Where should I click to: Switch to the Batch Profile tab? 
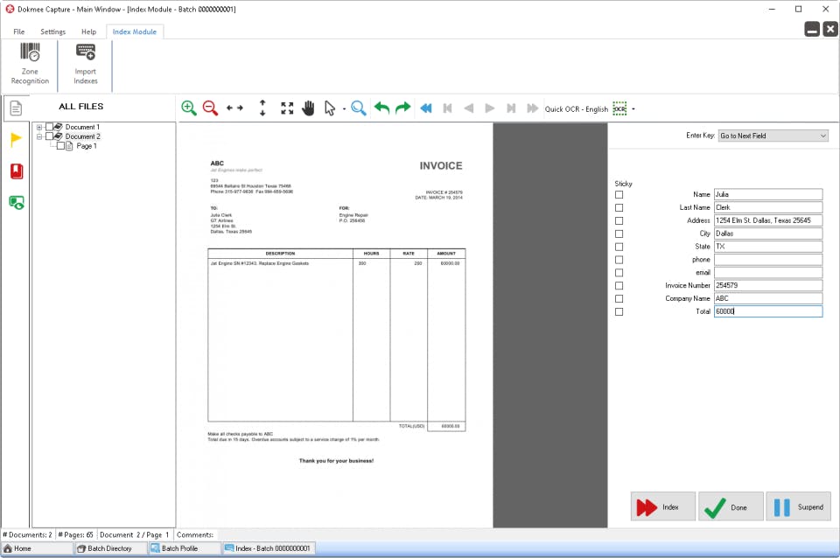click(x=185, y=548)
